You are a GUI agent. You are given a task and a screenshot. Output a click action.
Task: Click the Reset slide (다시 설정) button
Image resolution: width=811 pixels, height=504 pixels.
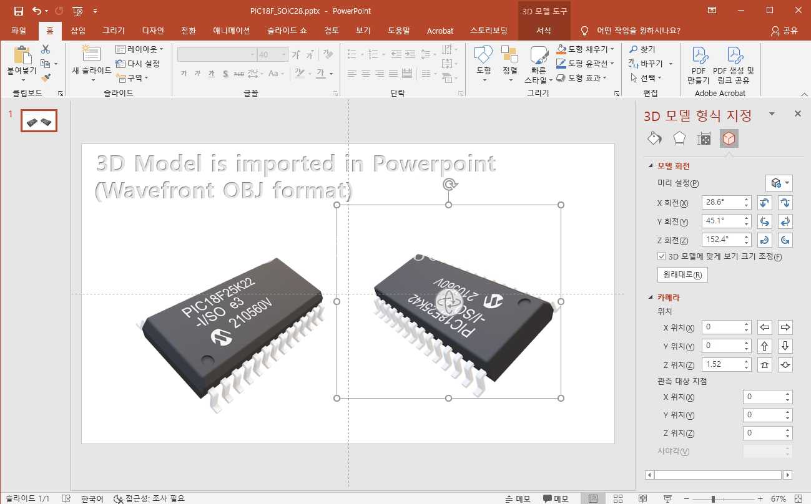[x=138, y=64]
